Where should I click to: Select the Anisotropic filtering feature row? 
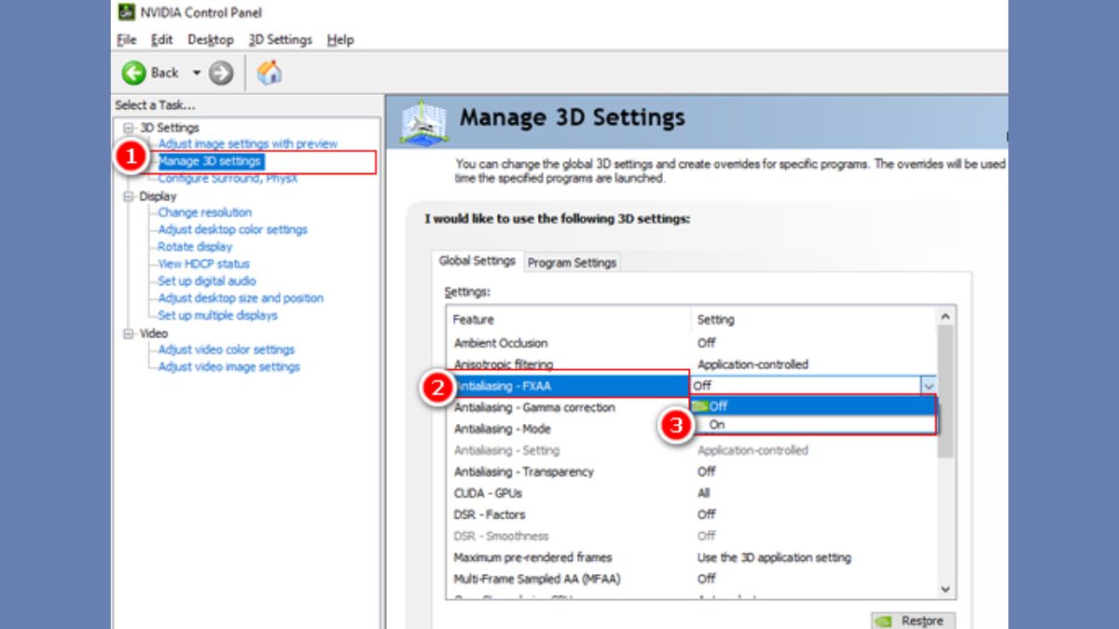click(x=691, y=364)
